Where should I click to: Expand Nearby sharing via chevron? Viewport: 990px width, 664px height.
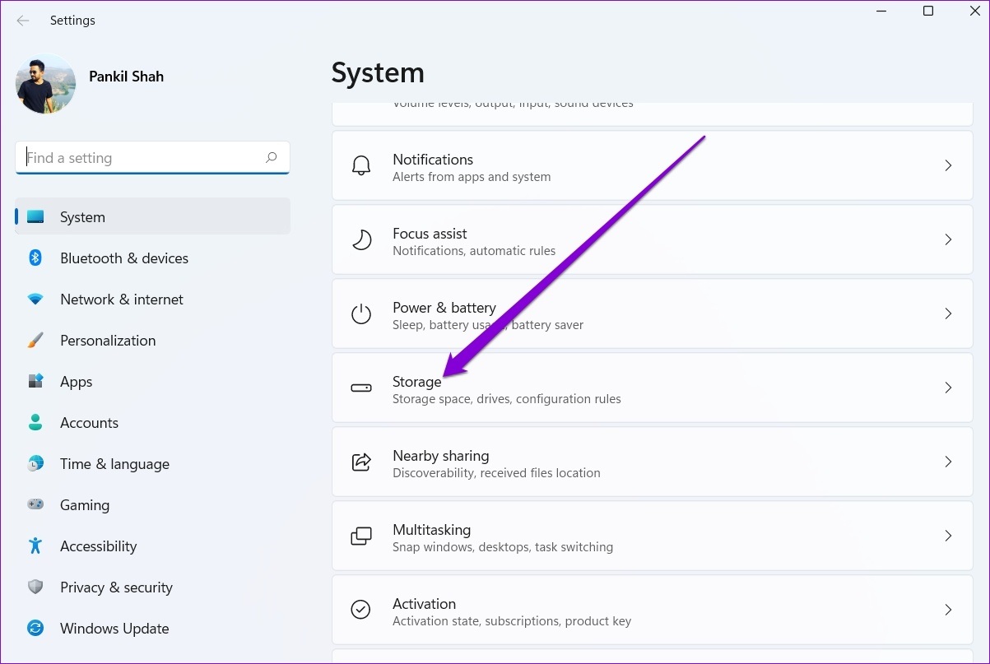click(x=948, y=462)
